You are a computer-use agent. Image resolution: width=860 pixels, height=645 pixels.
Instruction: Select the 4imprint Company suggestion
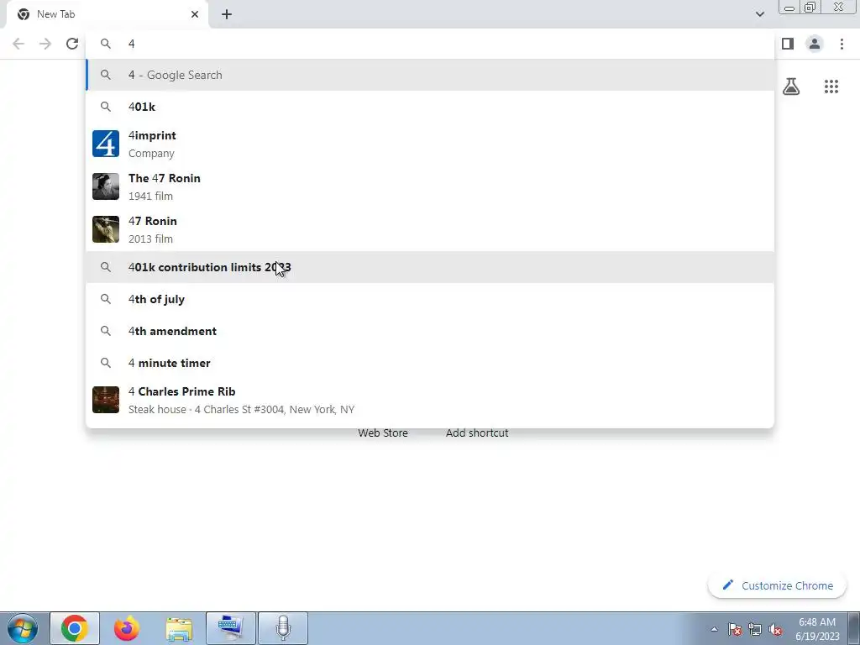430,144
